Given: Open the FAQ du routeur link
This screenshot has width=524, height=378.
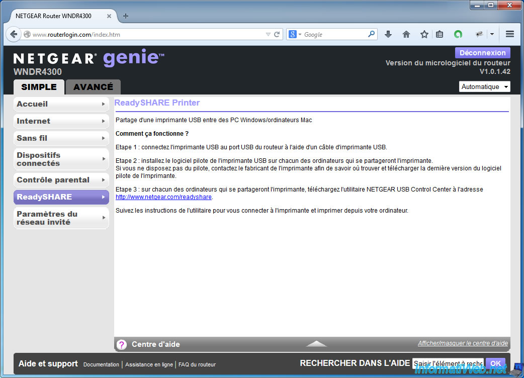Looking at the screenshot, I should (x=197, y=364).
